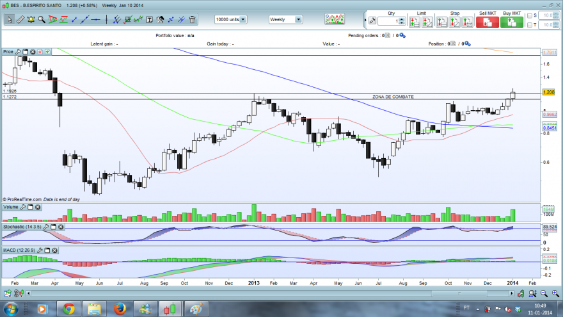
Task: Click the Sell MKT button
Action: (x=488, y=22)
